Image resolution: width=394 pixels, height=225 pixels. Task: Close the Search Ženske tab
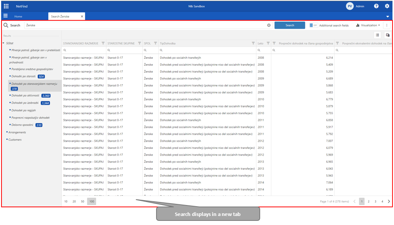pyautogui.click(x=82, y=17)
